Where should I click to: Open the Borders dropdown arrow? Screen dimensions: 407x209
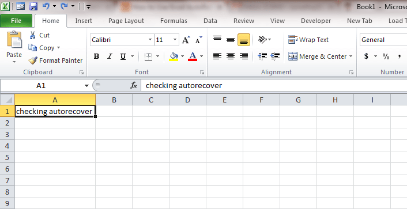(x=157, y=56)
